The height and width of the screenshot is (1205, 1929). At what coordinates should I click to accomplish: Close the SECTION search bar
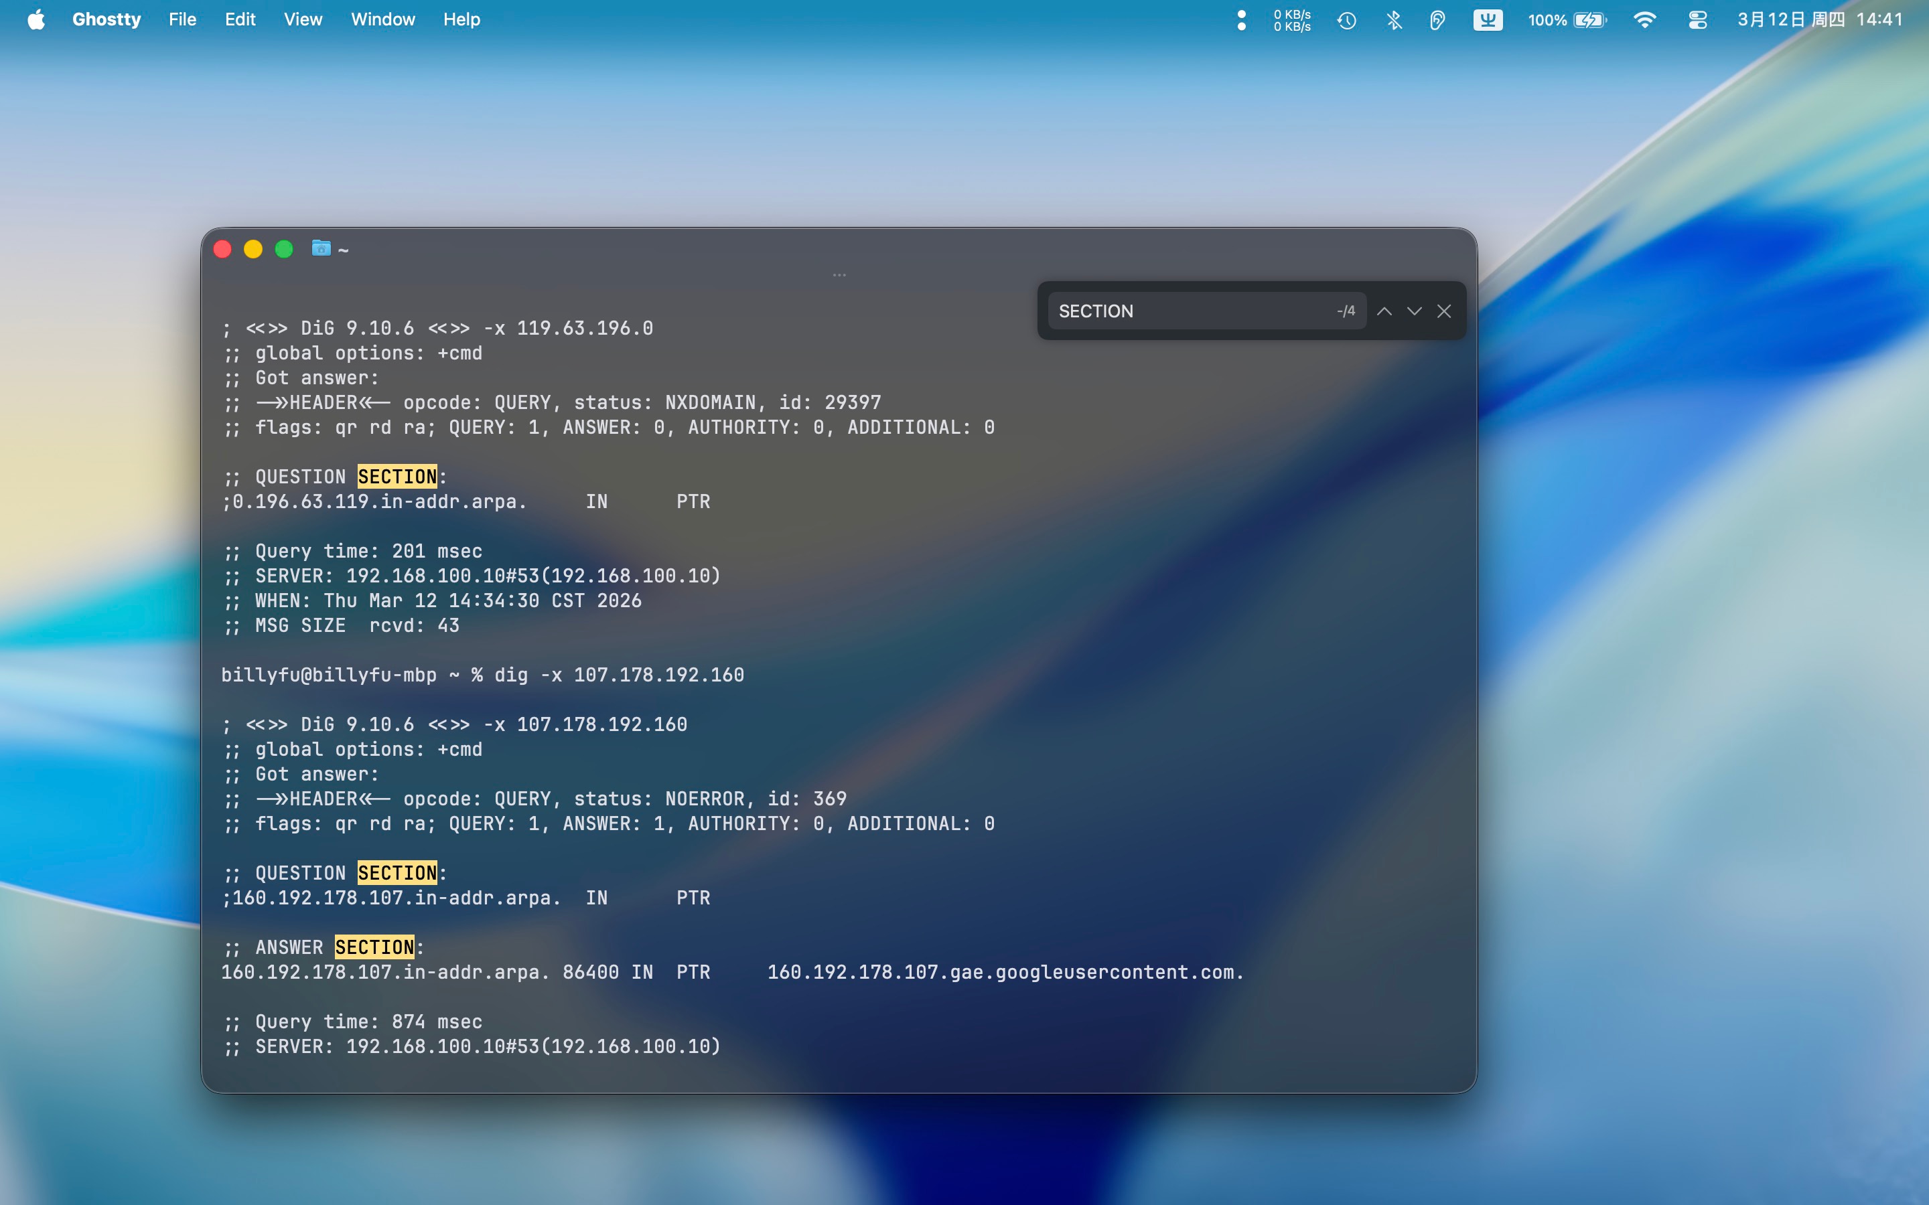coord(1443,311)
